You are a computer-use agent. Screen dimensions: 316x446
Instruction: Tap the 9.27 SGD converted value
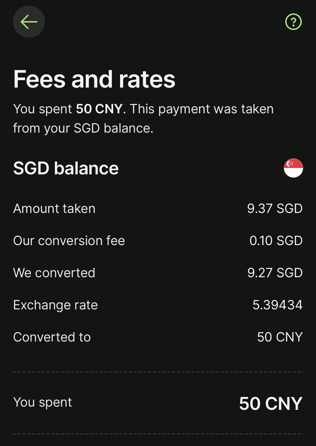point(275,273)
